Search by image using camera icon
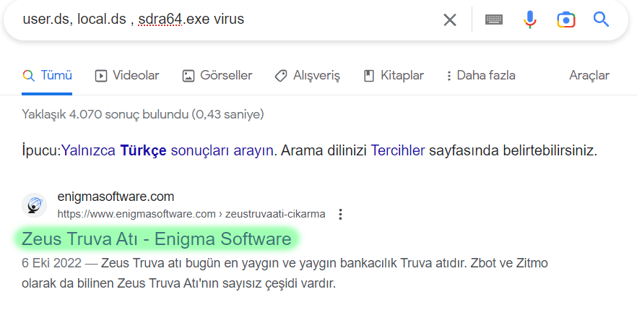 [x=565, y=20]
